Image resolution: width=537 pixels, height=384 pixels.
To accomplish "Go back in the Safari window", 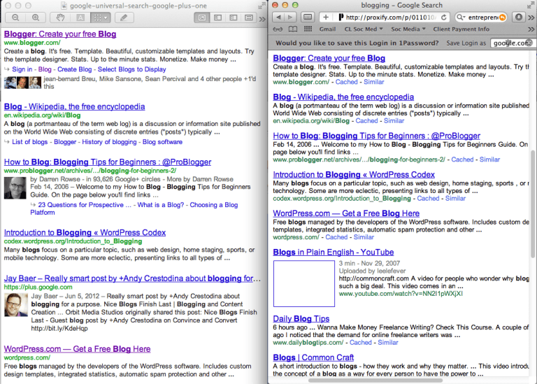I will point(278,17).
